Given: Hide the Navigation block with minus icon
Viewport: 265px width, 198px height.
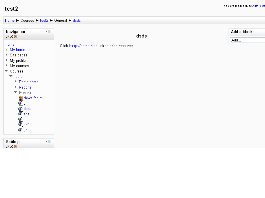Looking at the screenshot, I should point(46,31).
